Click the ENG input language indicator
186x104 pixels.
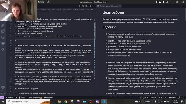point(169,101)
